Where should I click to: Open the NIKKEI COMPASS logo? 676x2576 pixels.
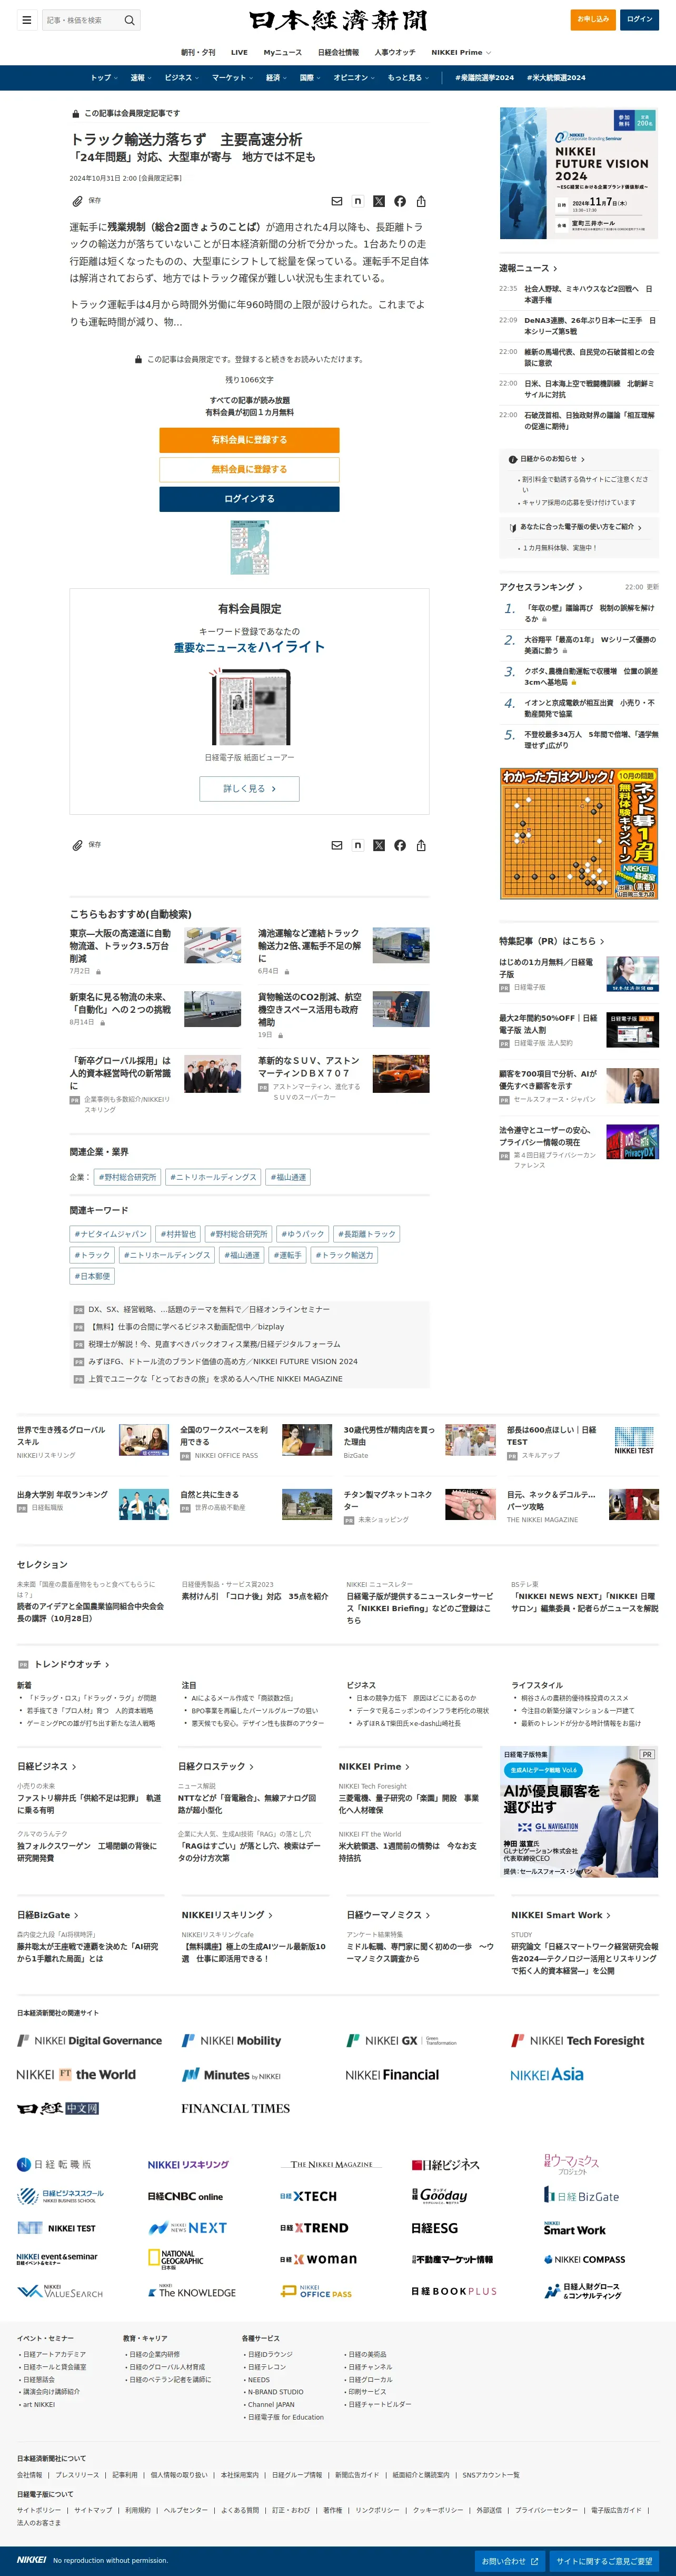click(x=585, y=2259)
